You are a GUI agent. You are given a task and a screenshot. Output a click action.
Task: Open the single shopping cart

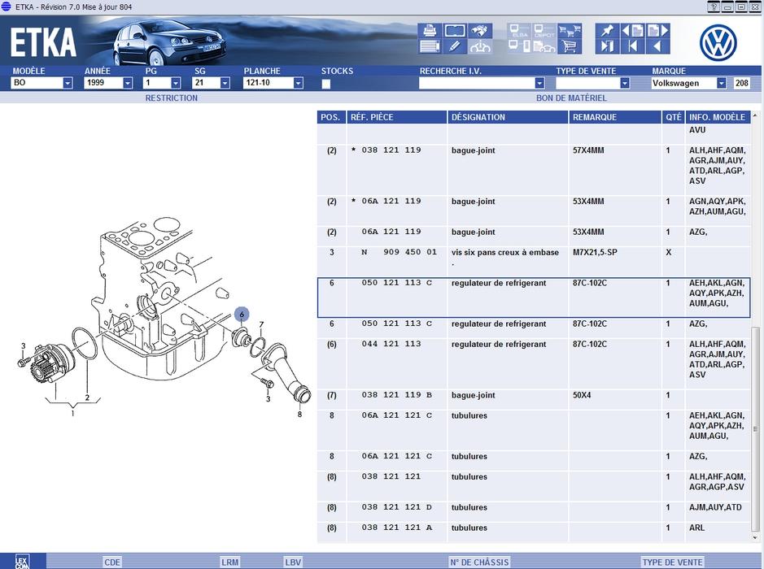[x=570, y=46]
